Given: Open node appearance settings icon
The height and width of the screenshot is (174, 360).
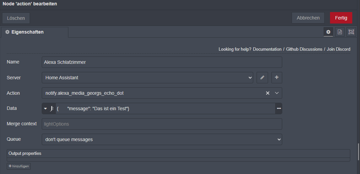Looking at the screenshot, I should [x=351, y=32].
